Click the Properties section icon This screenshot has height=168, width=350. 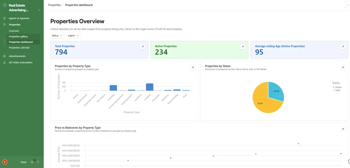(x=4, y=25)
